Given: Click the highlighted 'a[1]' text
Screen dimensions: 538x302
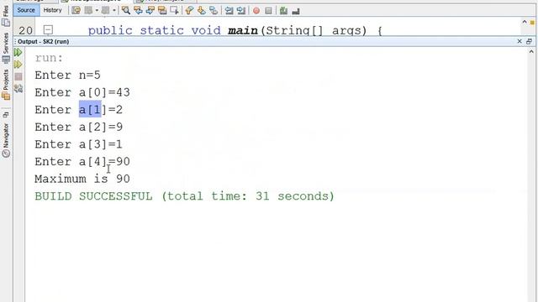Looking at the screenshot, I should (x=90, y=110).
